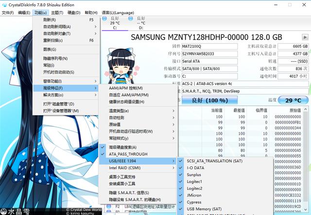Open the 主题(T) menu
Screen dimensions: 311x215
tap(57, 12)
